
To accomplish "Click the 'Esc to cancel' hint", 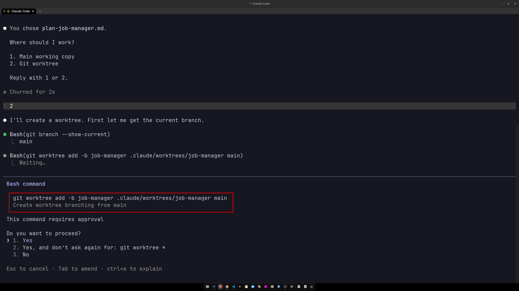I will coord(28,269).
